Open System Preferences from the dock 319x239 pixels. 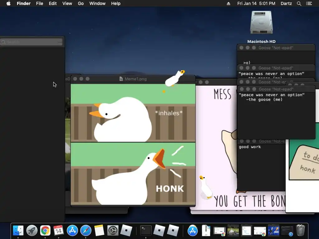(x=112, y=231)
